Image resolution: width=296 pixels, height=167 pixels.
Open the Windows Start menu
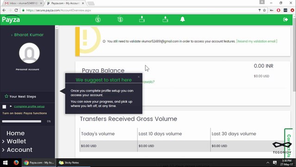coord(5,162)
